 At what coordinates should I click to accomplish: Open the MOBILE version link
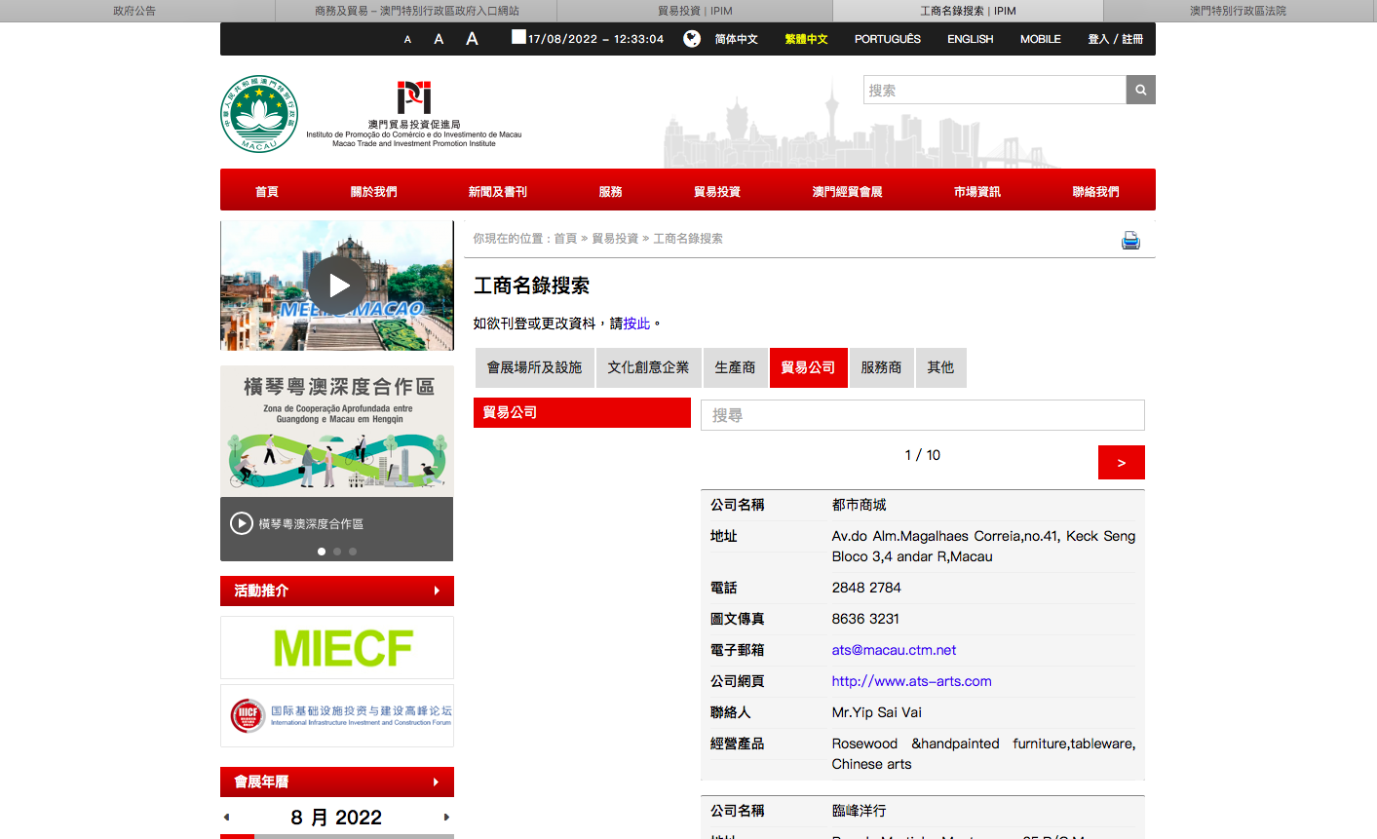(1041, 39)
